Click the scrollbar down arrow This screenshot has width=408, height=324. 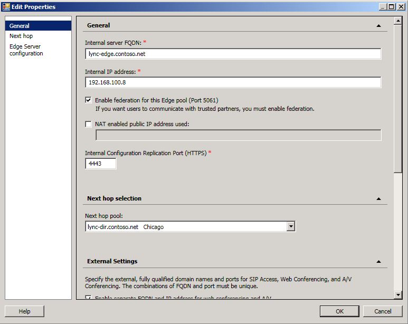[398, 295]
